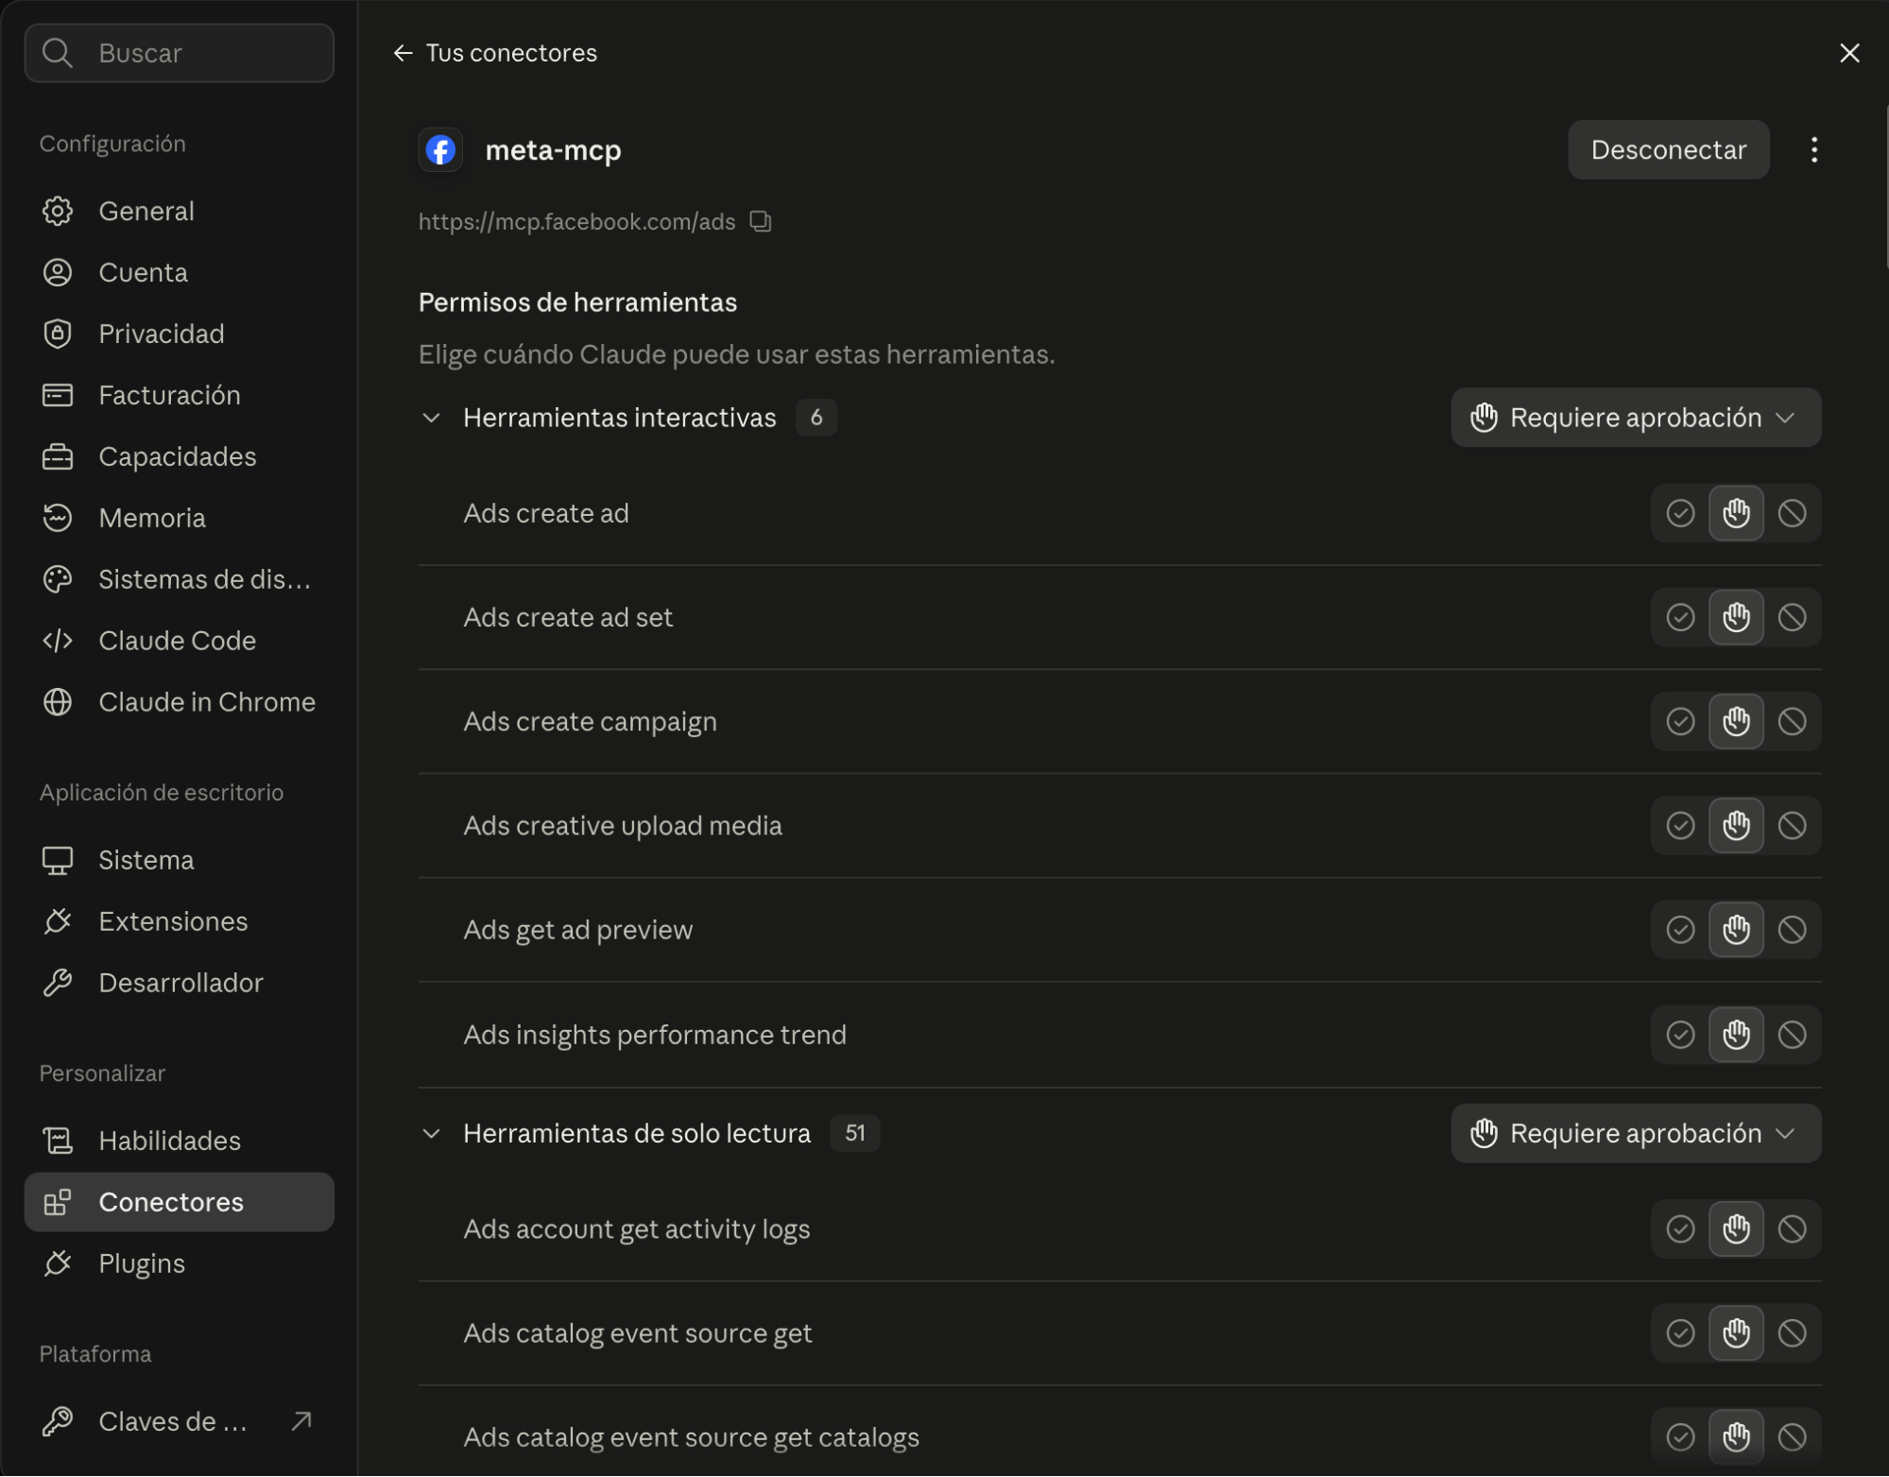The height and width of the screenshot is (1477, 1889).
Task: Block Ads account get activity logs
Action: pos(1792,1228)
